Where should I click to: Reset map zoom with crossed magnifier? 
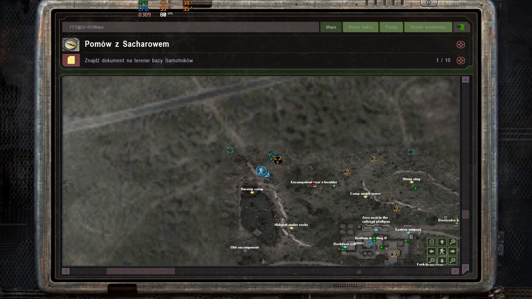pos(452,261)
